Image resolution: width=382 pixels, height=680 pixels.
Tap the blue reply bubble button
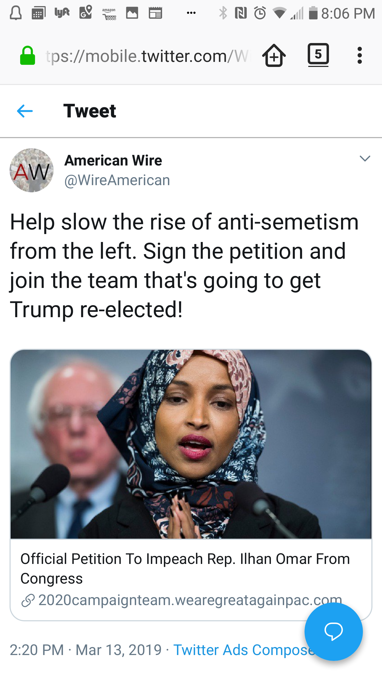pos(333,631)
